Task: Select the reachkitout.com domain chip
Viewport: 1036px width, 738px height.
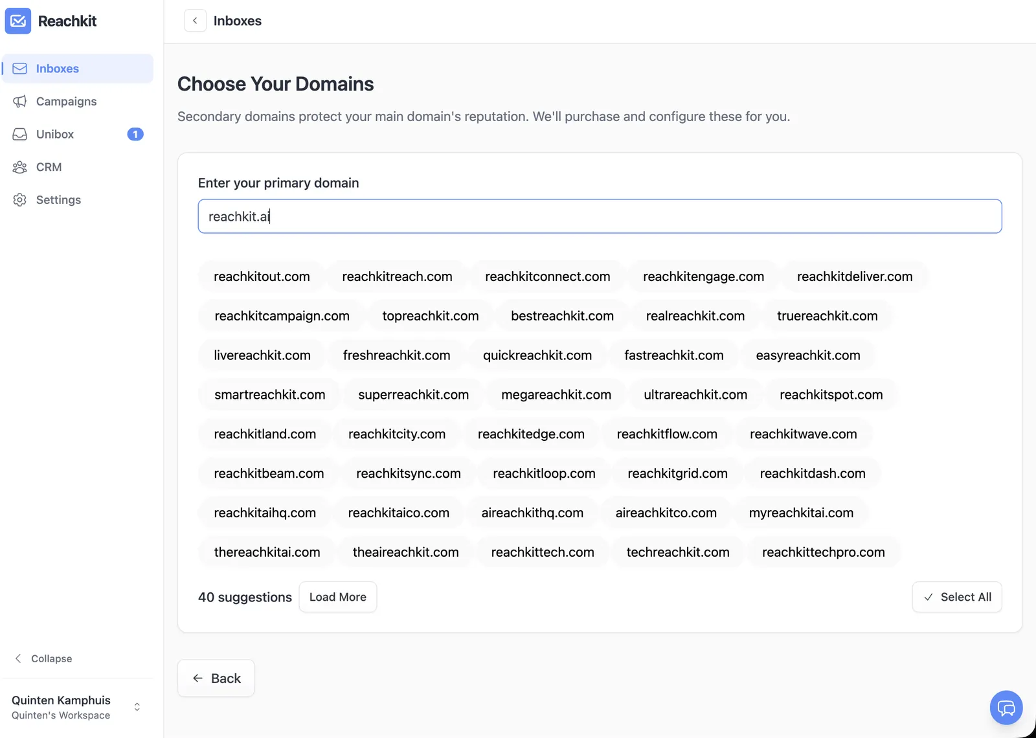Action: (x=262, y=276)
